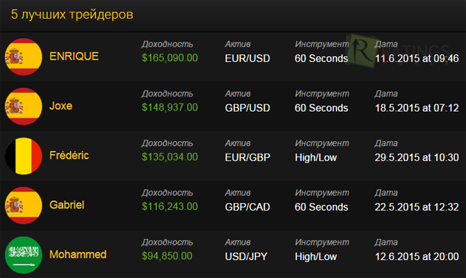Click Joxe's Spanish flag icon

pyautogui.click(x=24, y=106)
